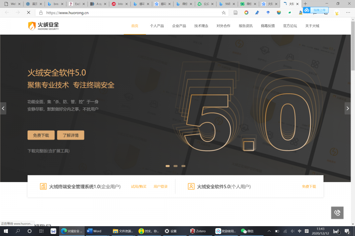Viewport: 355px width, 236px height.
Task: Click 火绒终端安全管理系统1.0(企业用户) text
Action: click(x=85, y=186)
